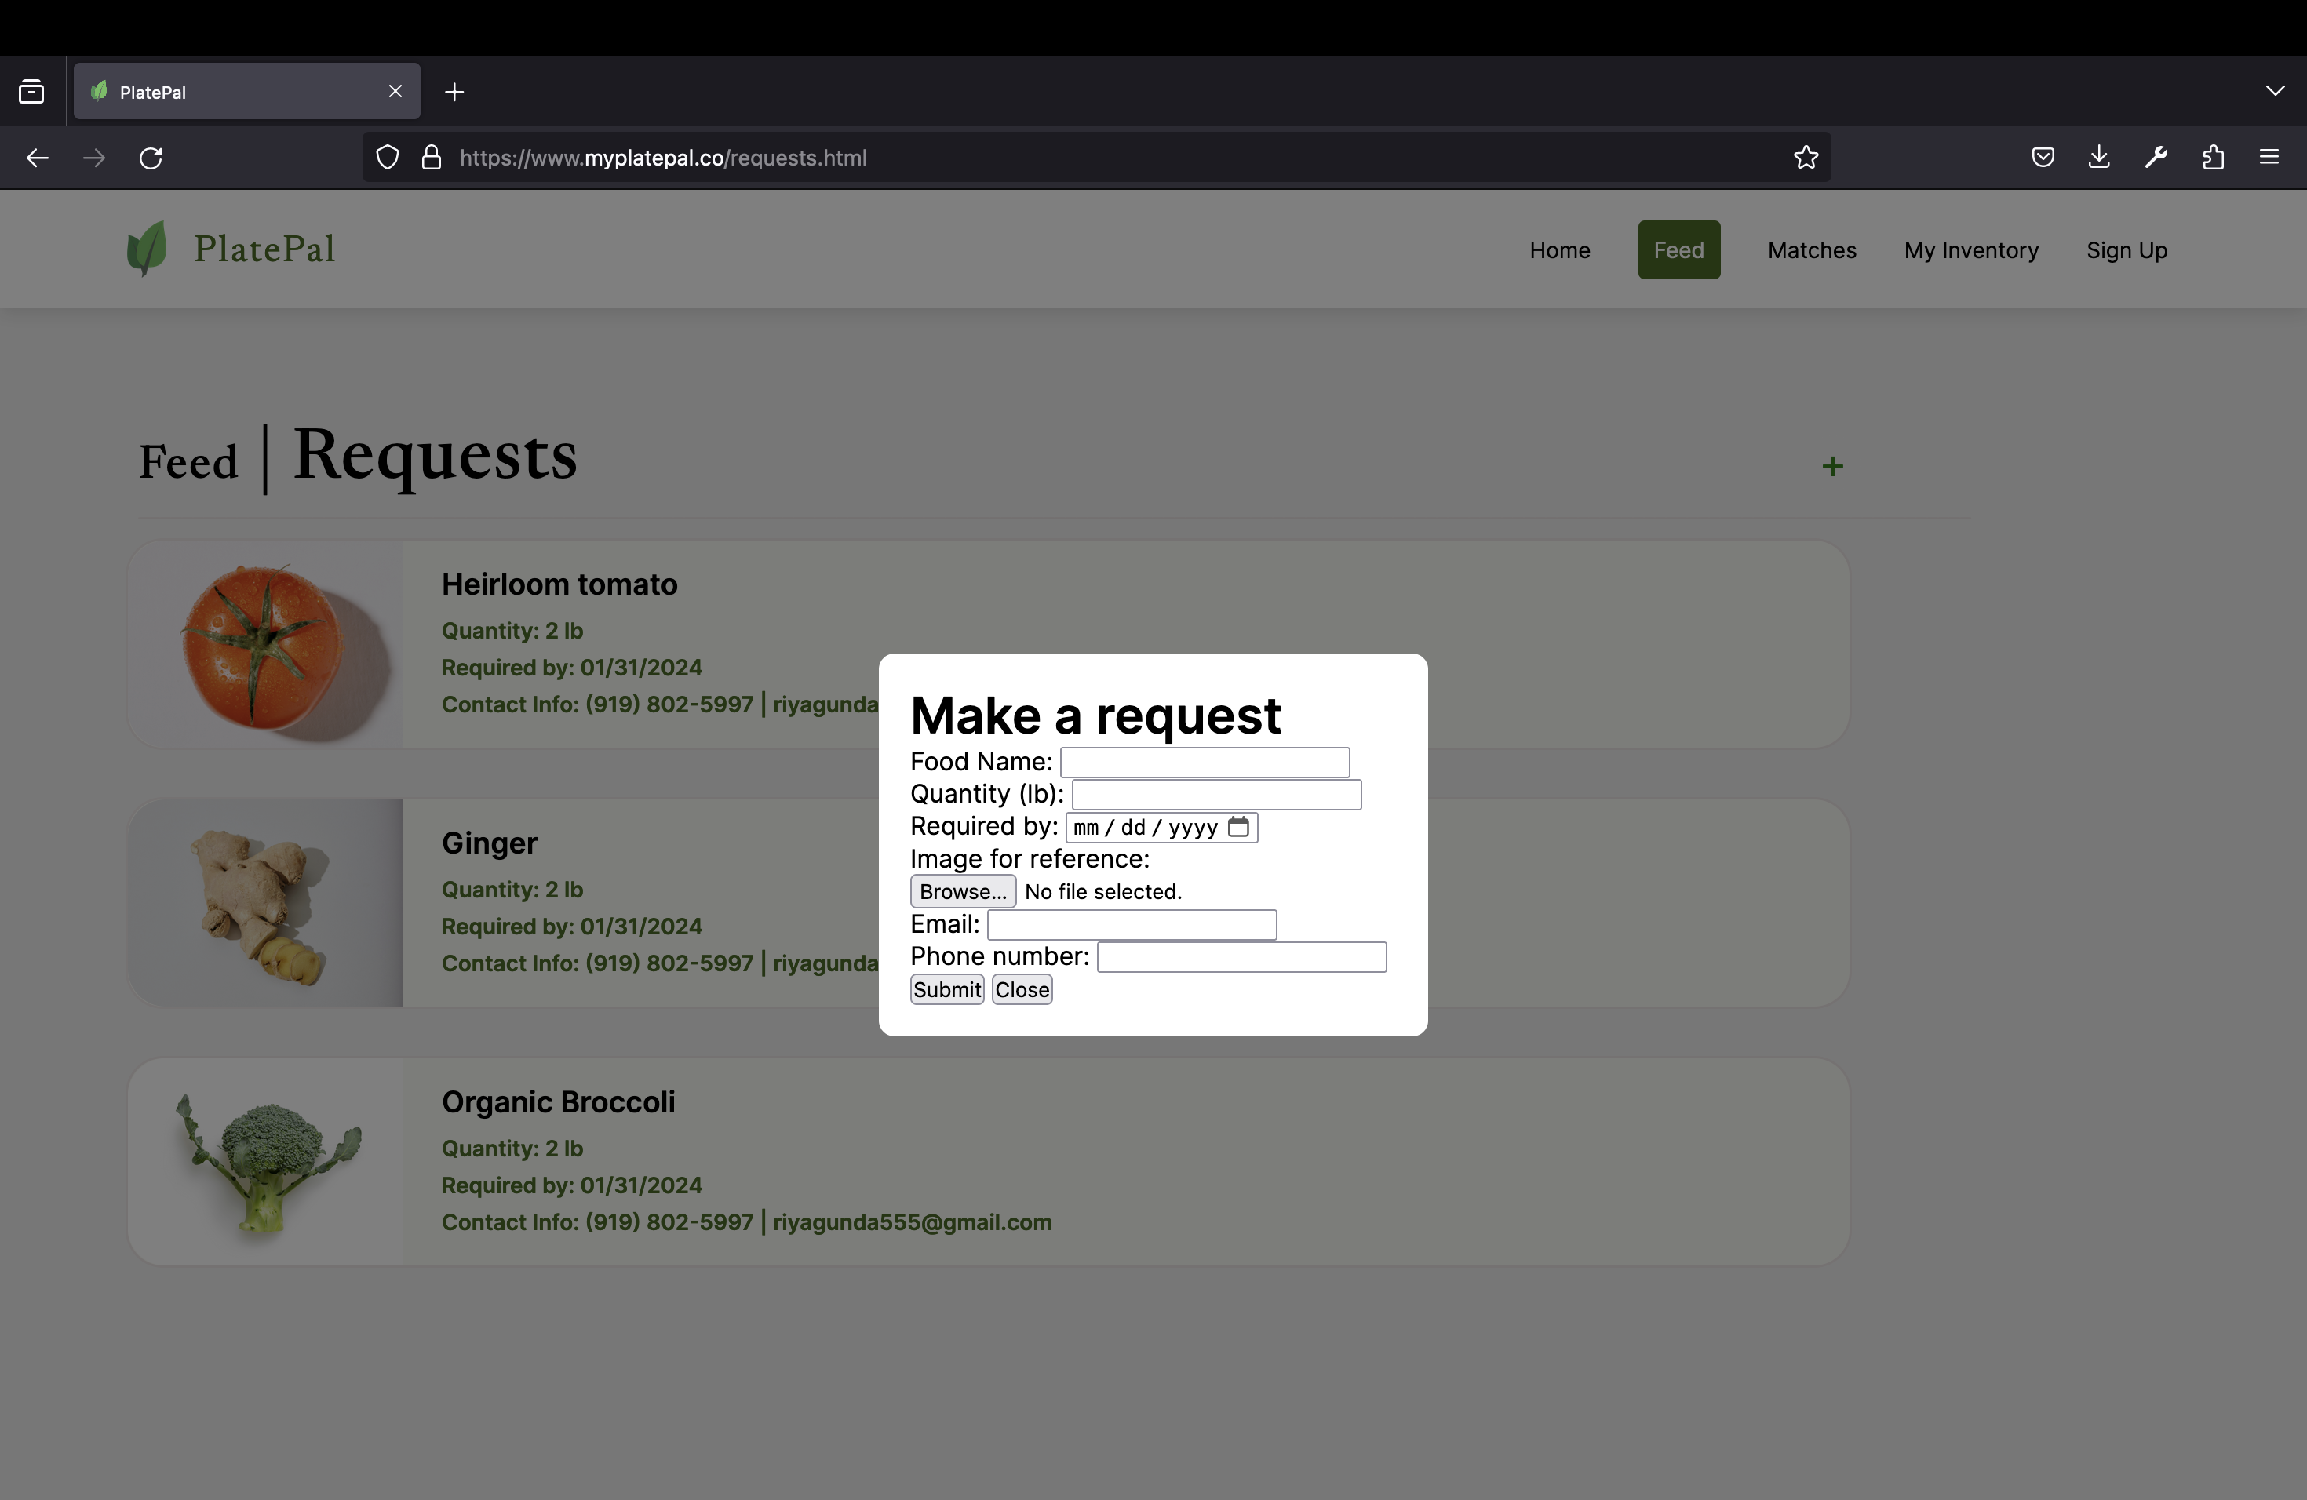
Task: Open the Firefox downloads panel
Action: (x=2098, y=157)
